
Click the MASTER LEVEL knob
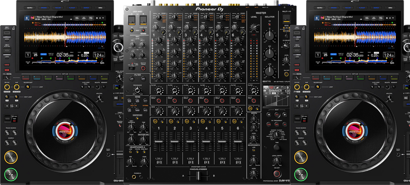254,27
